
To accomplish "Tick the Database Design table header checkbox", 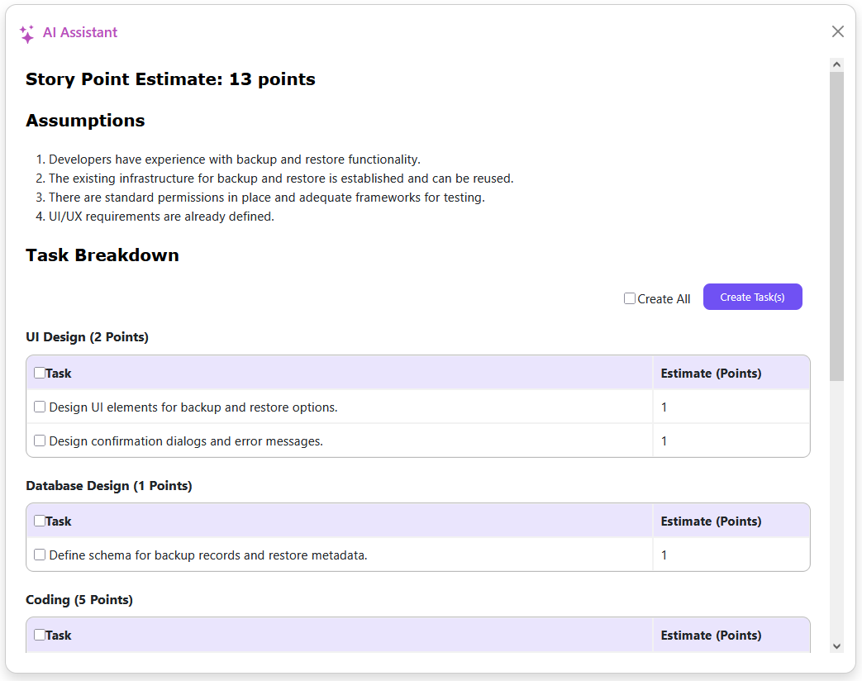I will pyautogui.click(x=40, y=521).
